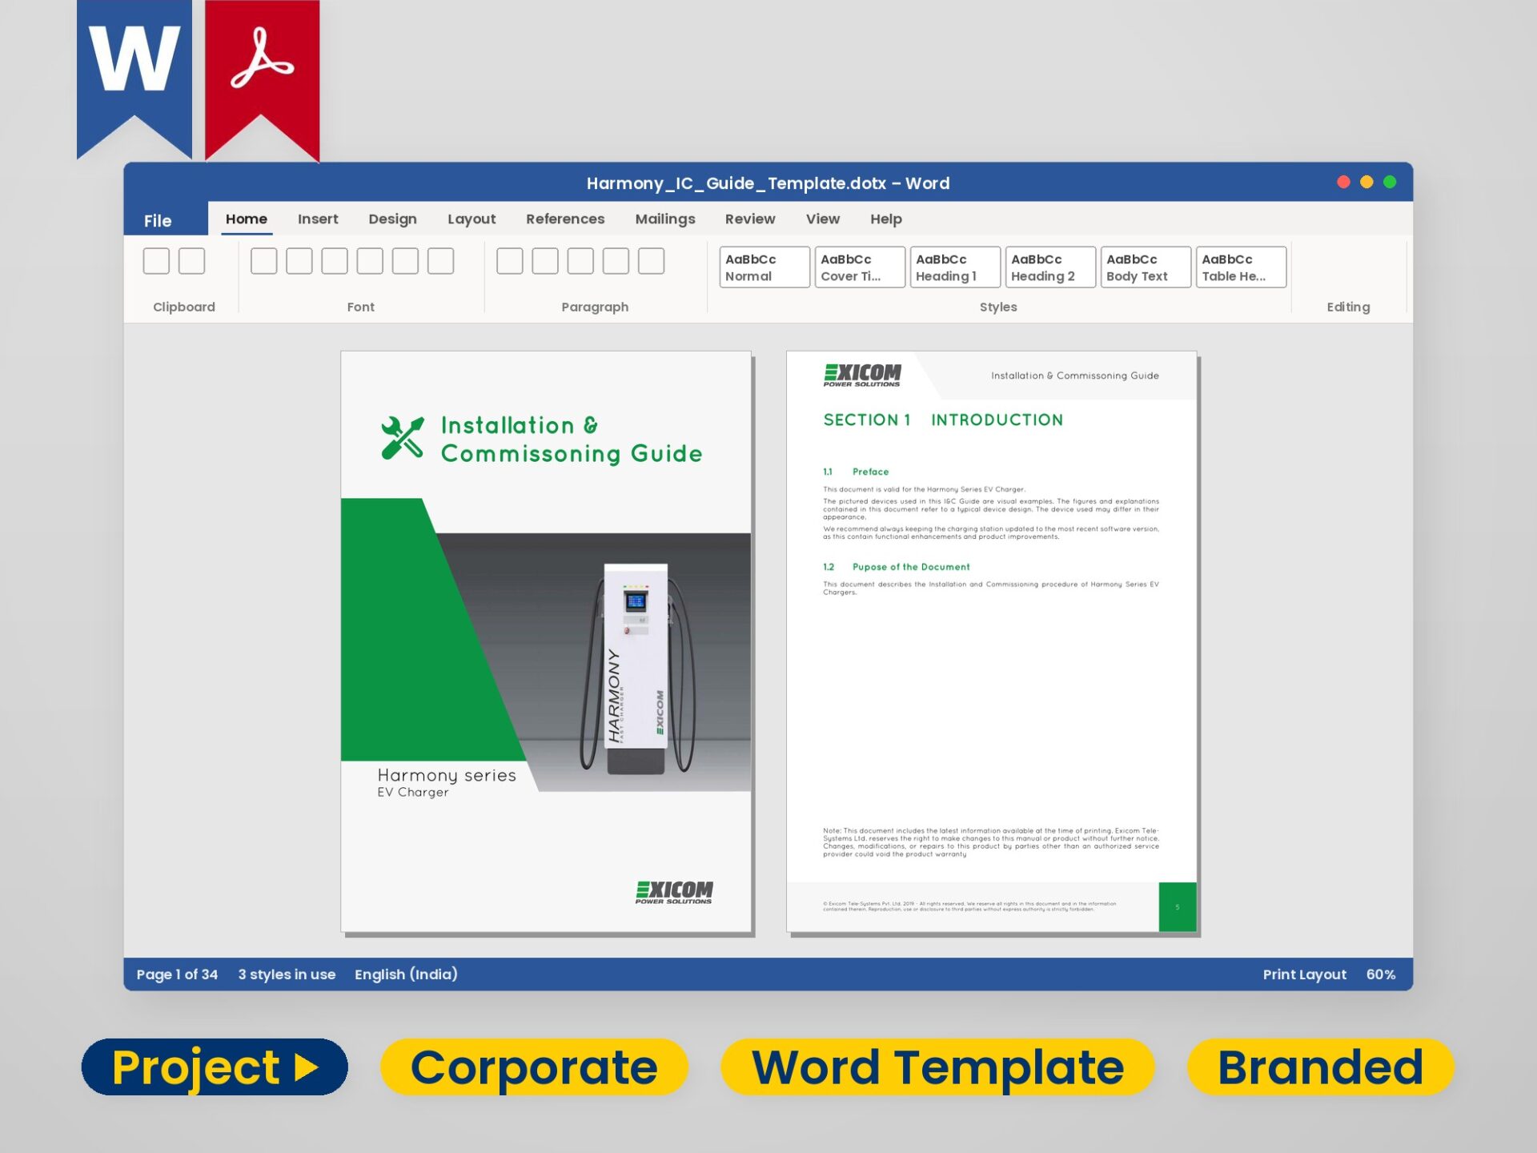This screenshot has width=1537, height=1153.
Task: Go to the Layout ribbon tab
Action: [472, 219]
